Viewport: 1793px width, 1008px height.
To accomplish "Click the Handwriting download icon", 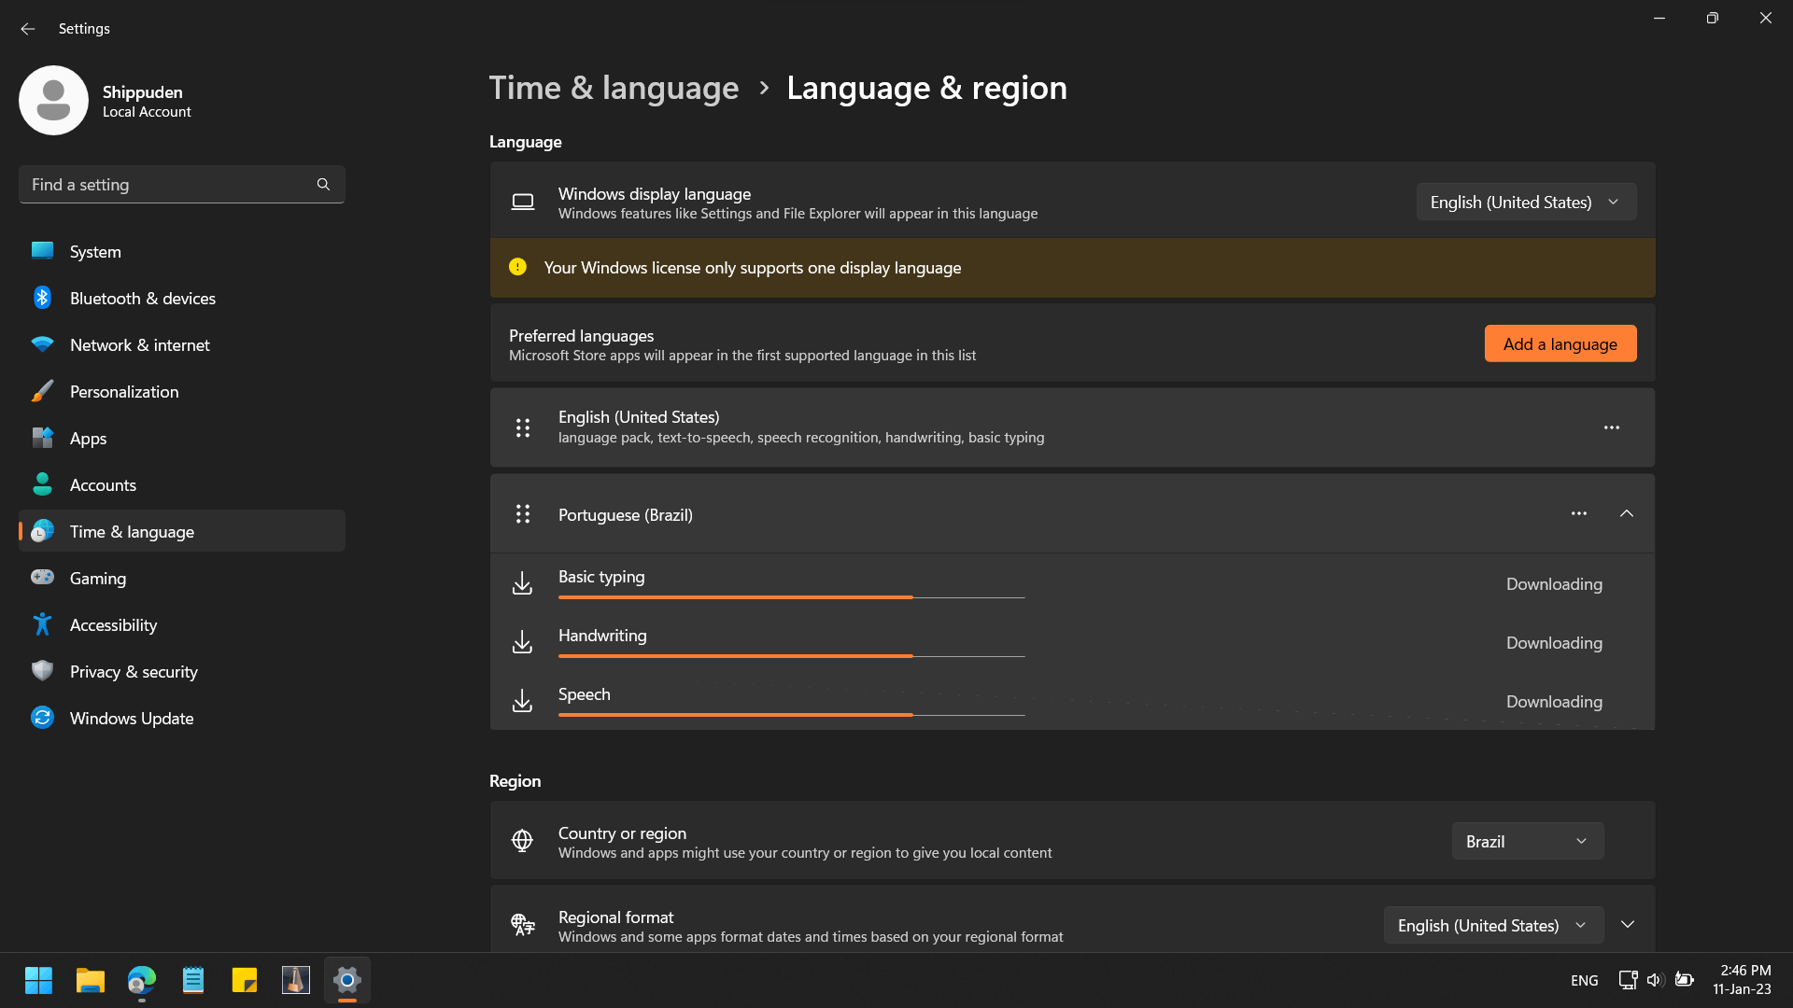I will (522, 642).
